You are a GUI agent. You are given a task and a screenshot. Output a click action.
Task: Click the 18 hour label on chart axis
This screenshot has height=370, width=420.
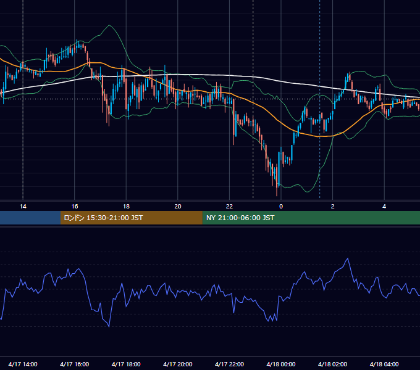(126, 207)
